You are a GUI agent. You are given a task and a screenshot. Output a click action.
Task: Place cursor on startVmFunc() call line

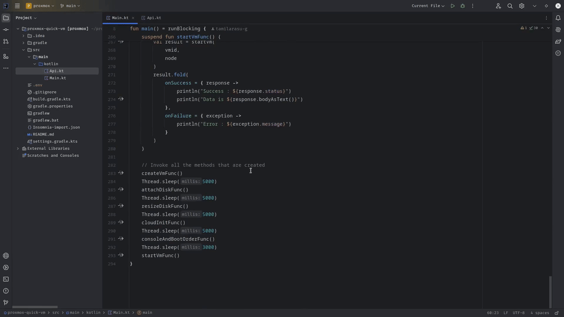click(x=160, y=255)
